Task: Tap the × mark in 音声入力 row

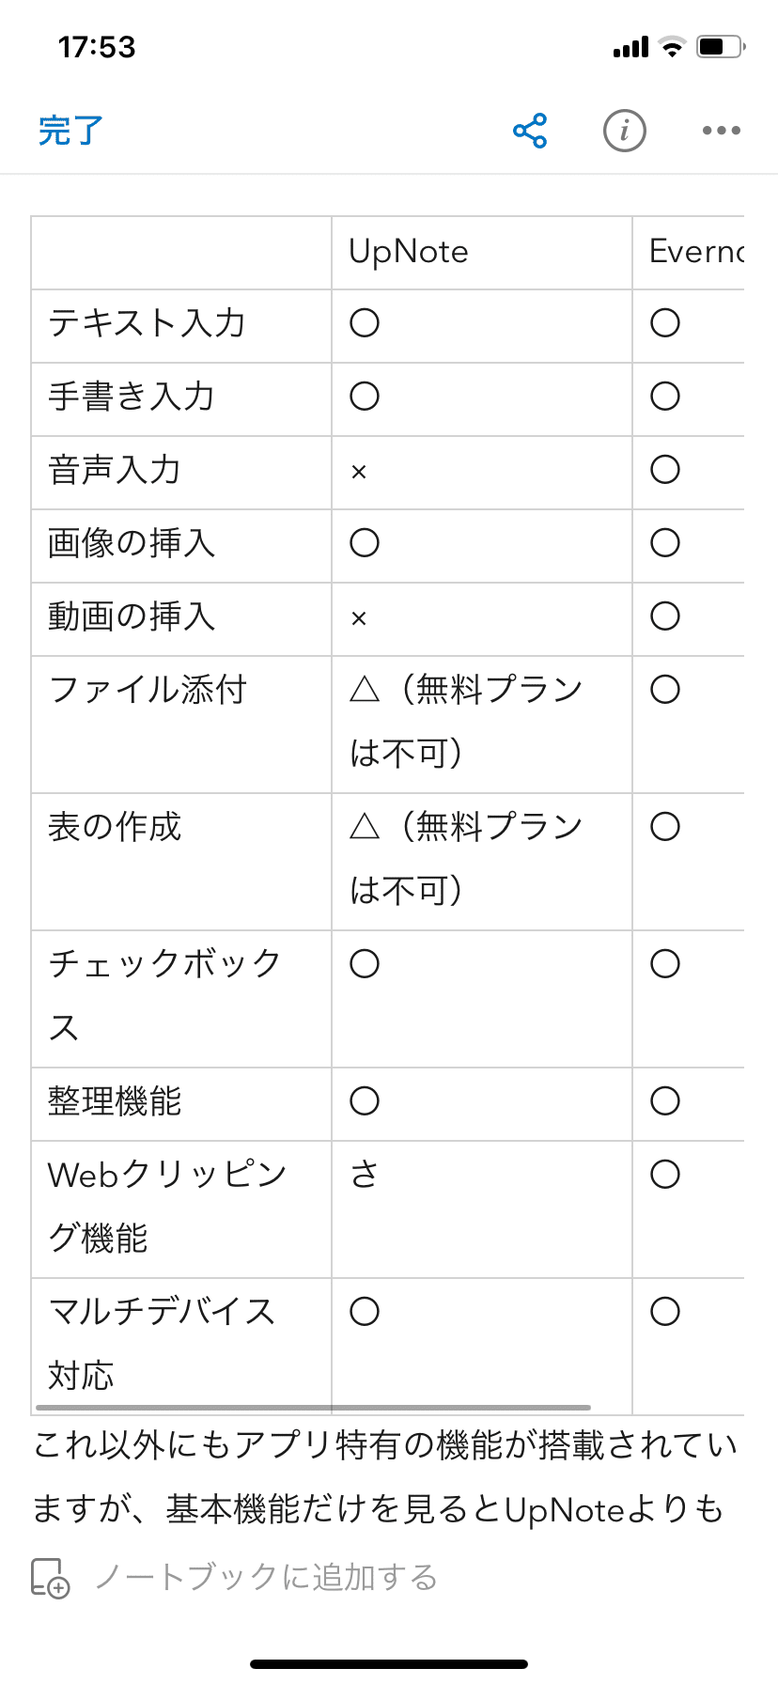Action: pyautogui.click(x=358, y=472)
